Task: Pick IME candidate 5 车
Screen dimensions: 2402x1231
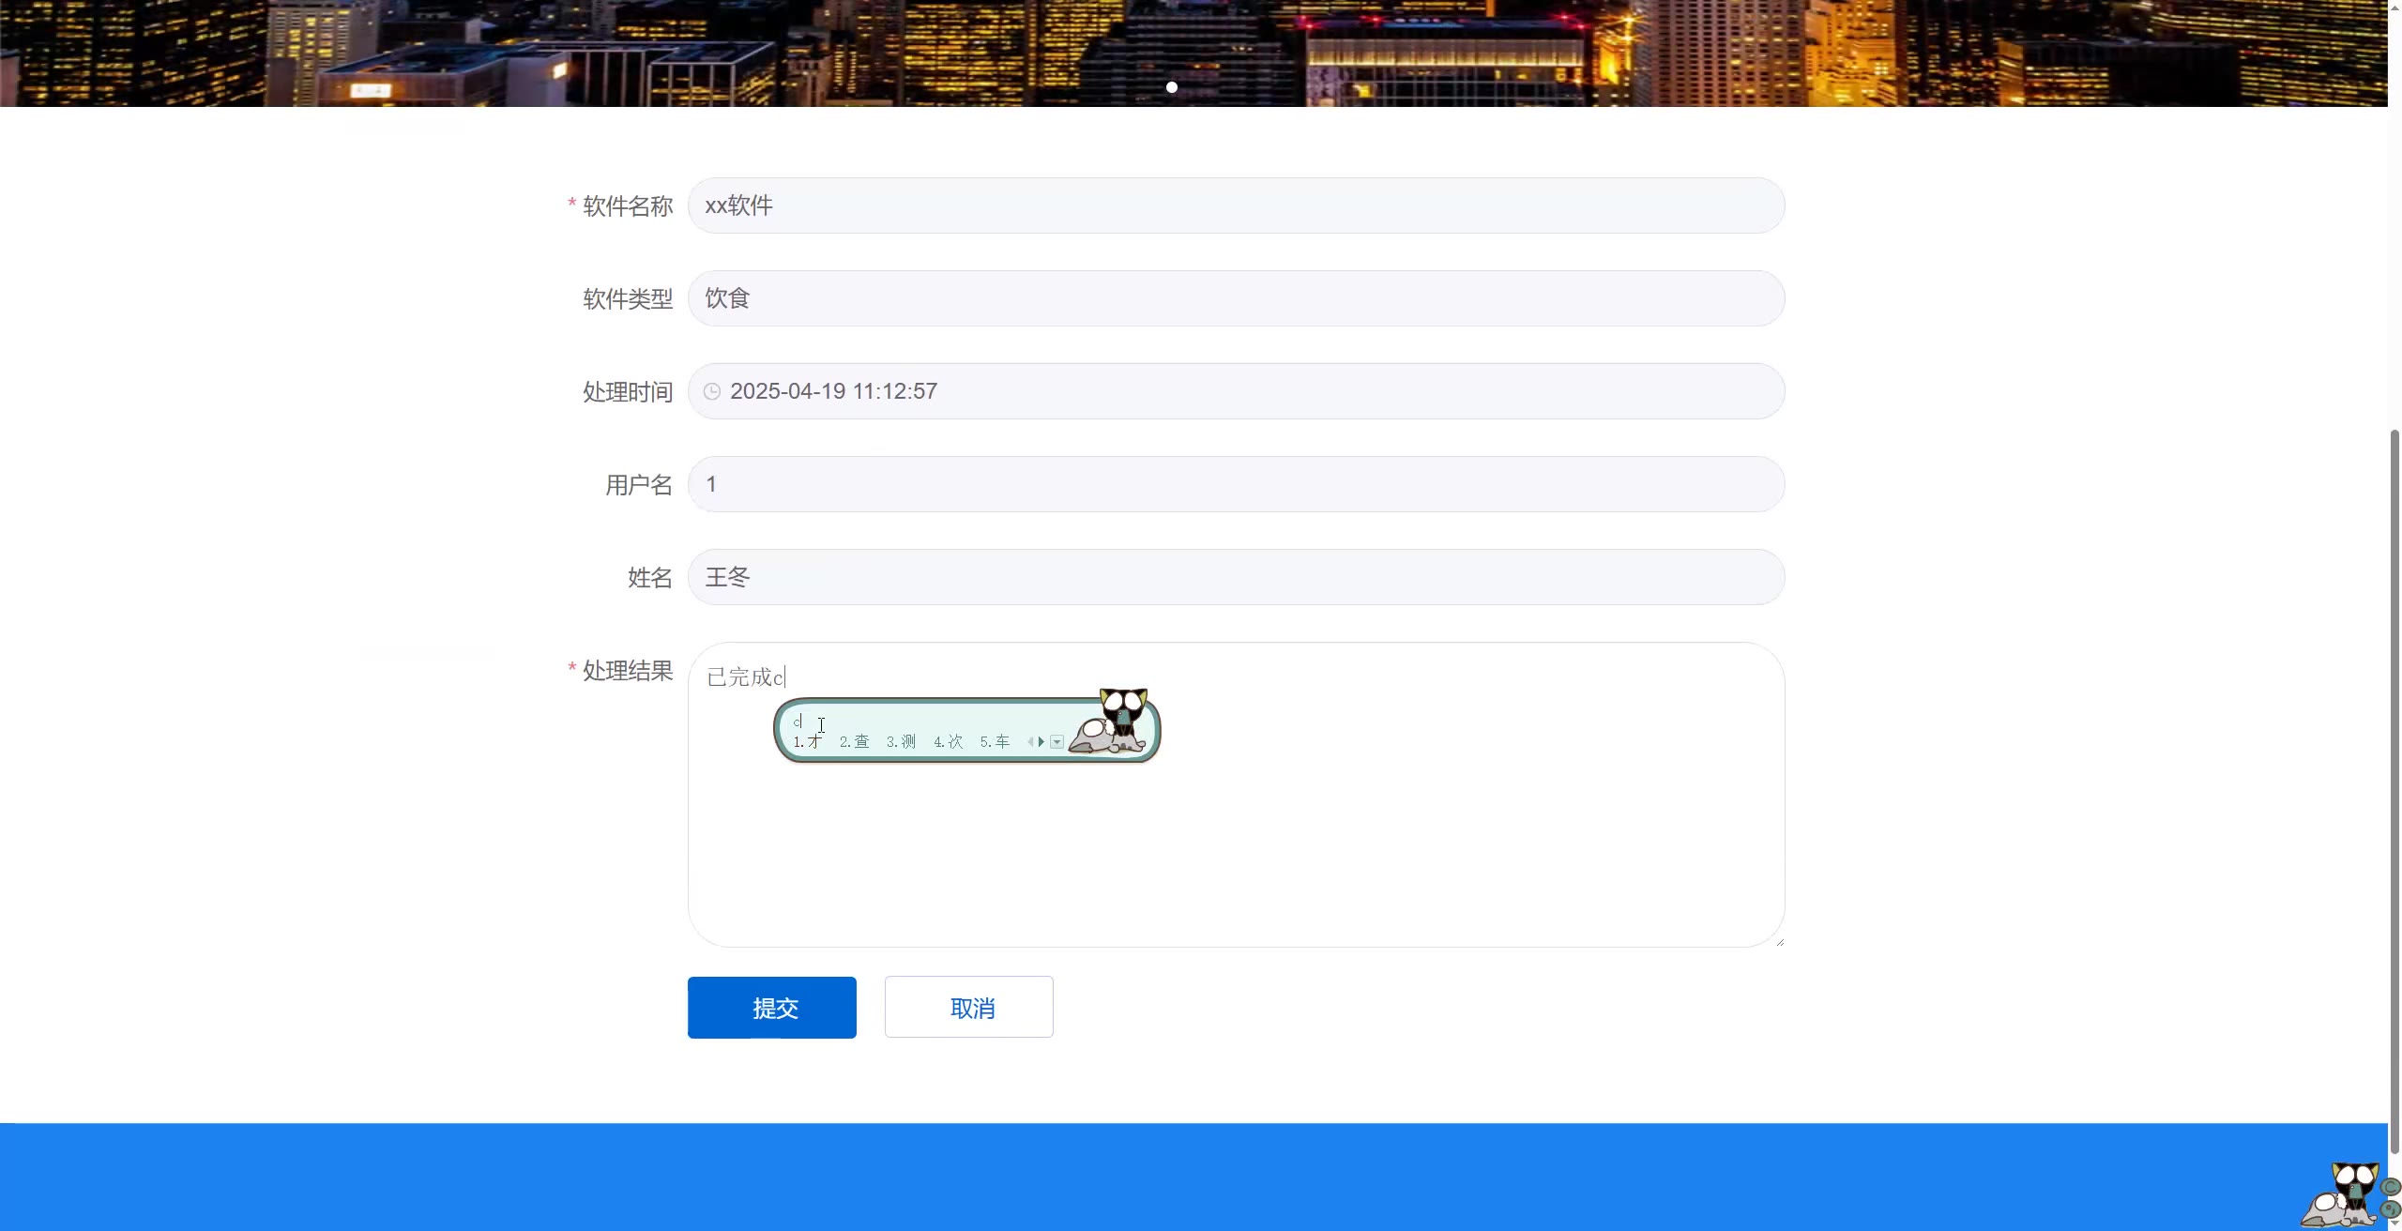Action: [995, 741]
